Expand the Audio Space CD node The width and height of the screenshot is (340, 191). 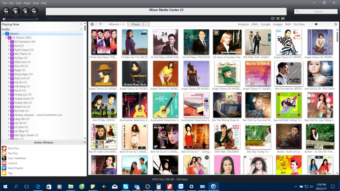tap(8, 50)
